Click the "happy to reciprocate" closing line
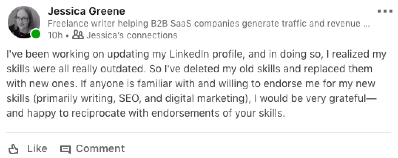 tap(146, 113)
